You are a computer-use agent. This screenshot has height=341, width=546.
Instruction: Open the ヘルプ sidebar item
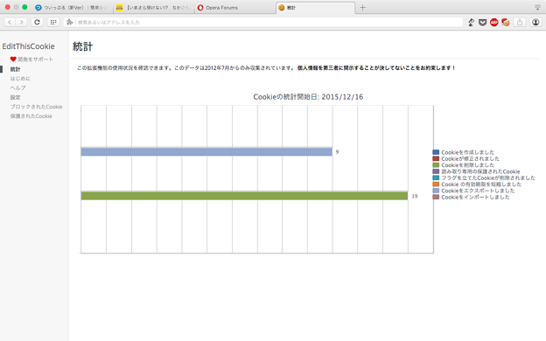(17, 88)
